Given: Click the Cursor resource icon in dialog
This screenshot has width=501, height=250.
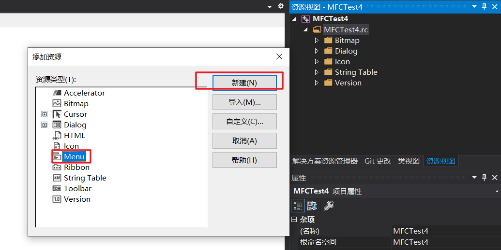Looking at the screenshot, I should pyautogui.click(x=57, y=114).
